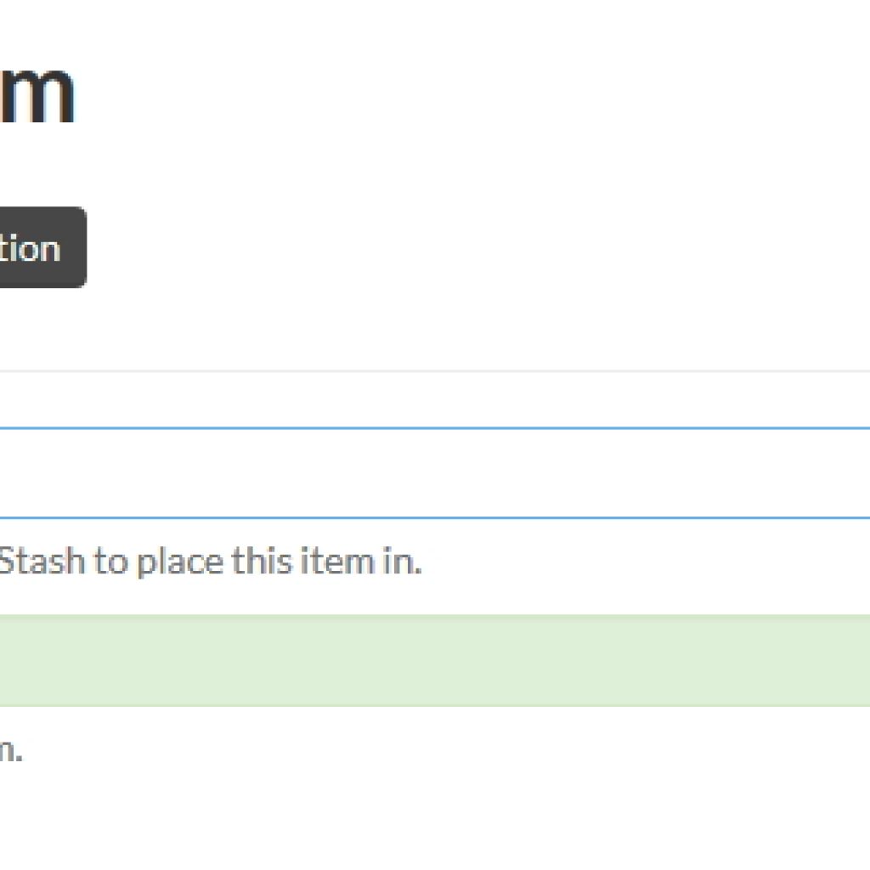This screenshot has height=870, width=870.
Task: Click the empty space right of the "tion" button
Action: [477, 247]
